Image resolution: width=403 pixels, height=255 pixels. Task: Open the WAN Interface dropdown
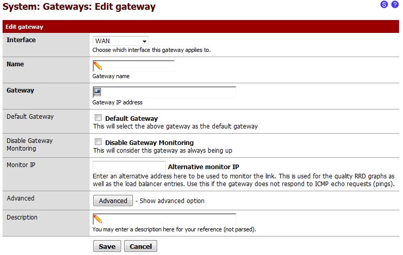[121, 41]
